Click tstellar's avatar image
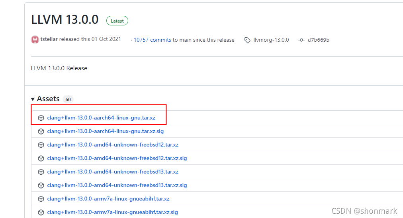The image size is (403, 218). (x=35, y=40)
